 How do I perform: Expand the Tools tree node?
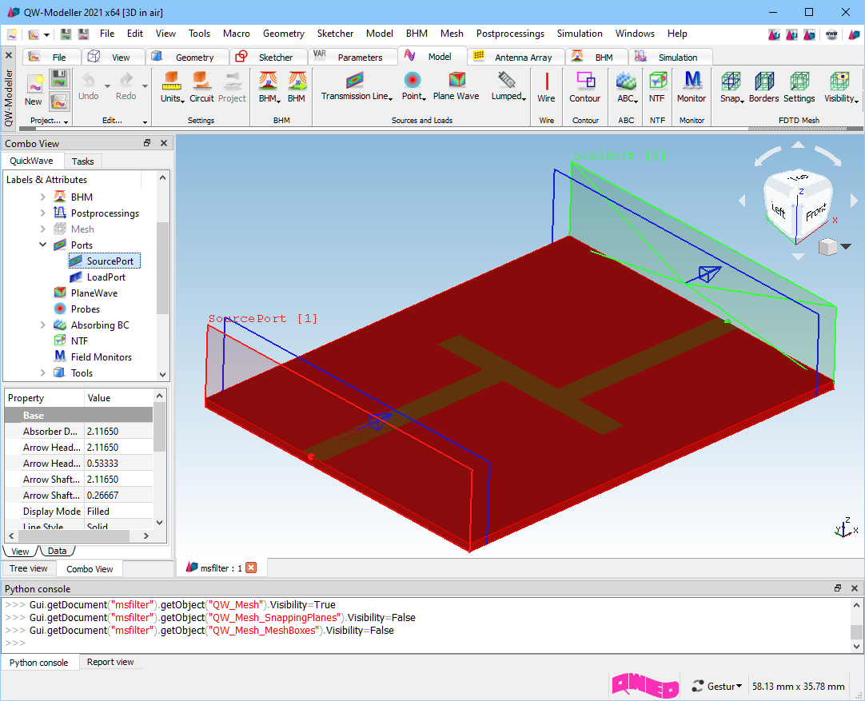coord(43,372)
